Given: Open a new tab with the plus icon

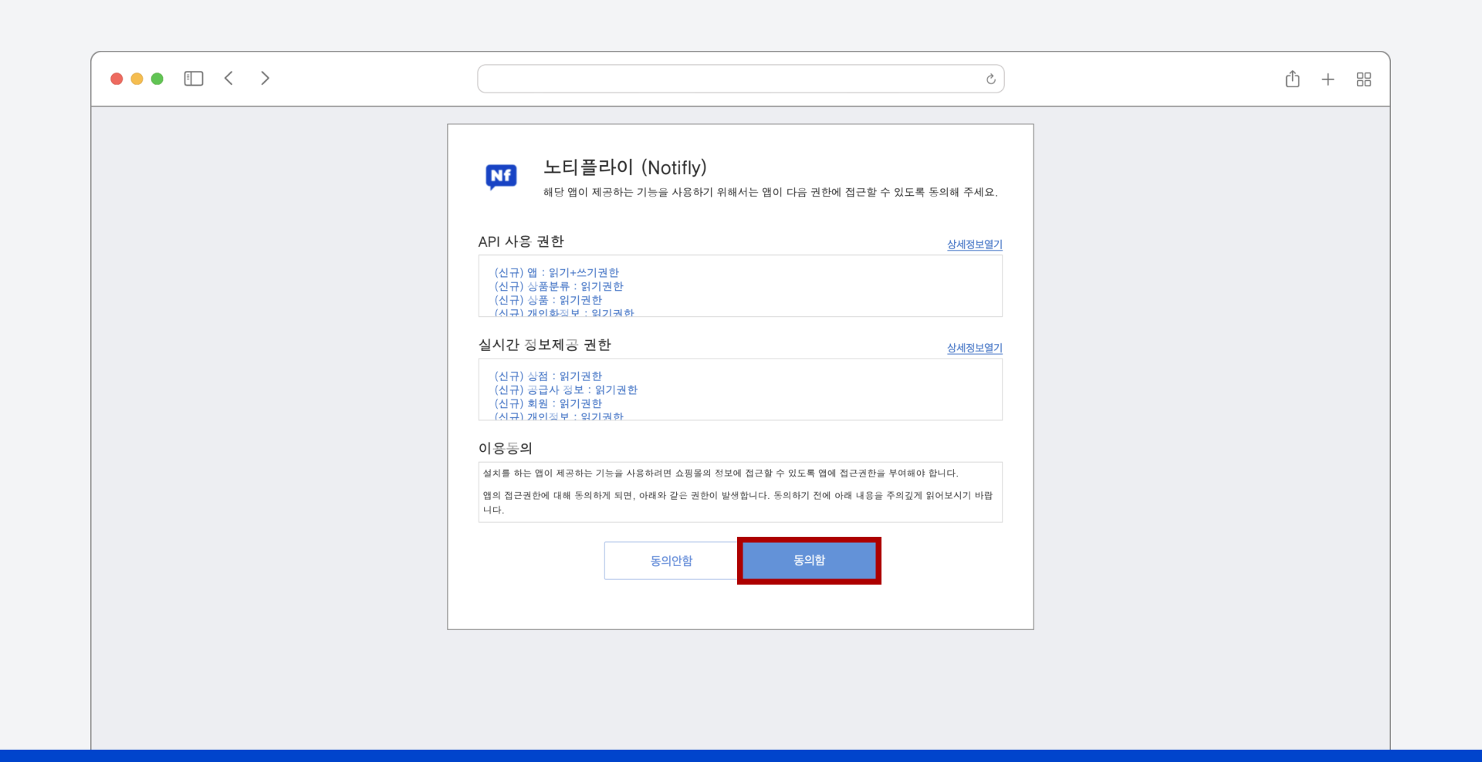Looking at the screenshot, I should click(x=1328, y=79).
